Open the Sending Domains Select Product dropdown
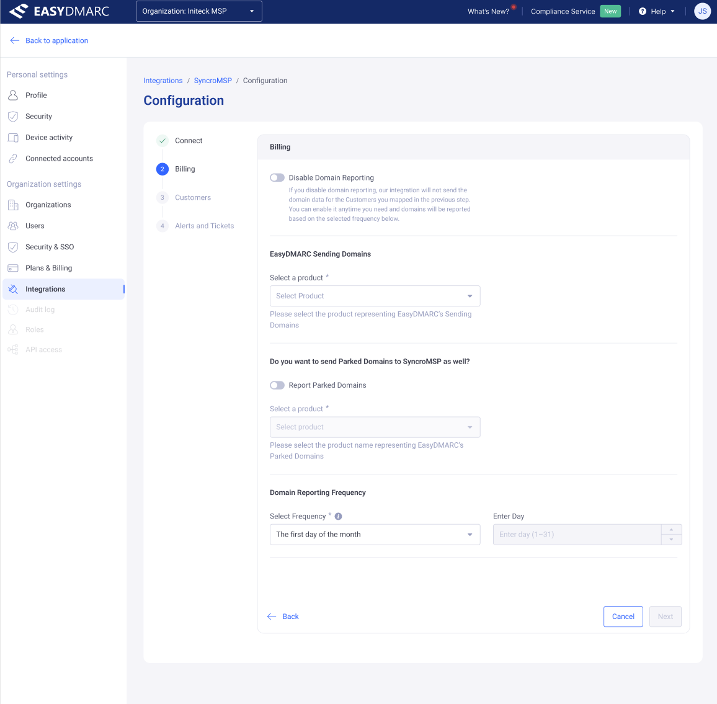The width and height of the screenshot is (717, 704). (375, 296)
